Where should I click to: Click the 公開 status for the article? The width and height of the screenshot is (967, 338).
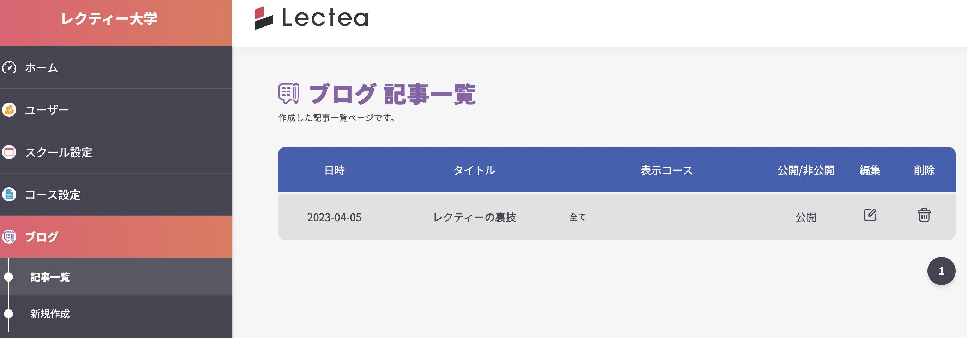coord(805,218)
